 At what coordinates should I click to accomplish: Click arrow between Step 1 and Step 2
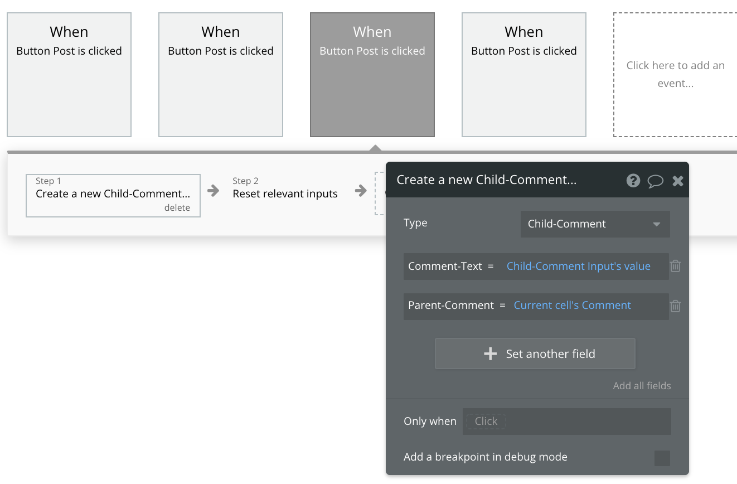point(213,191)
